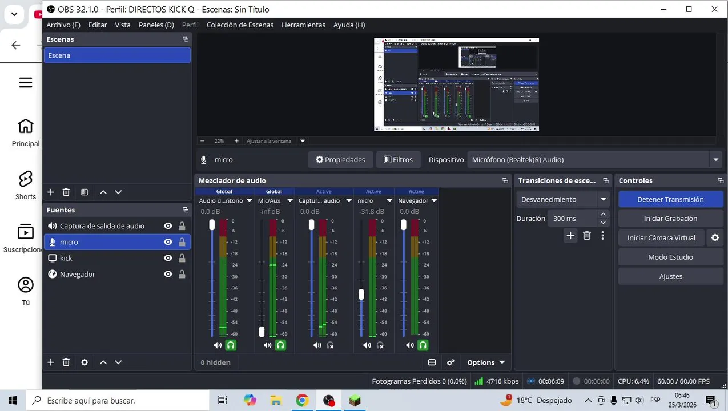Screen dimensions: 728x411
Task: Hide the kick source with its eye icon
Action: [168, 258]
